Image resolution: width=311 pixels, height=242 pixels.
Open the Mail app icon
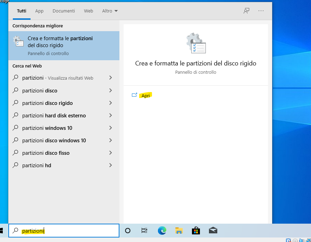click(213, 231)
